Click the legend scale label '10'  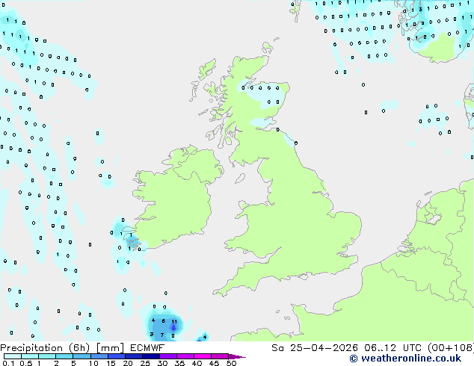point(93,363)
